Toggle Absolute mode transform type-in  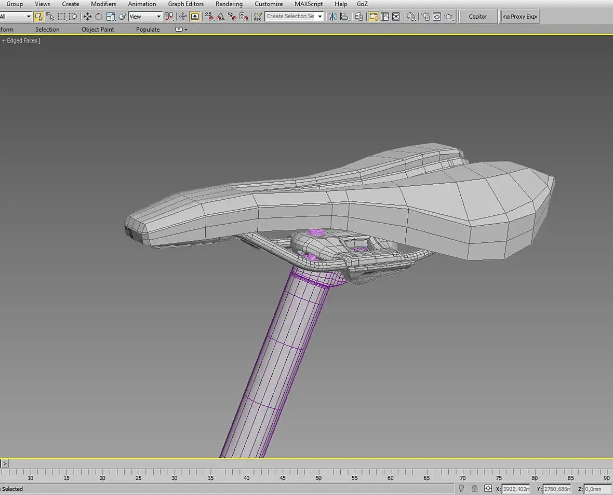tap(488, 489)
